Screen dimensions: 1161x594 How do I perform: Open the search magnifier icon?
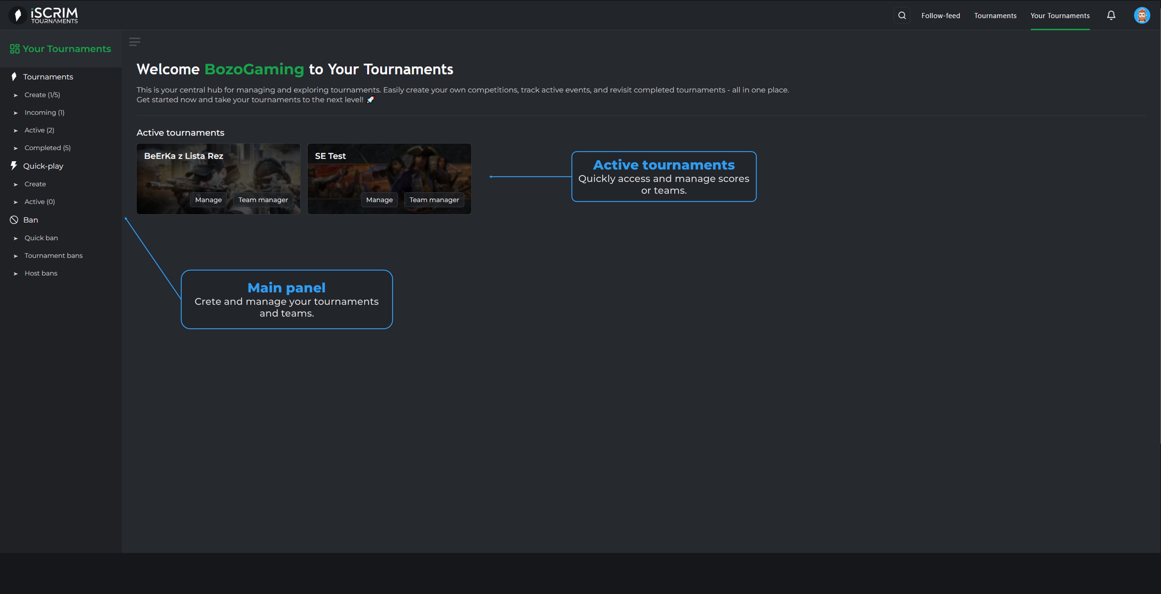click(902, 15)
